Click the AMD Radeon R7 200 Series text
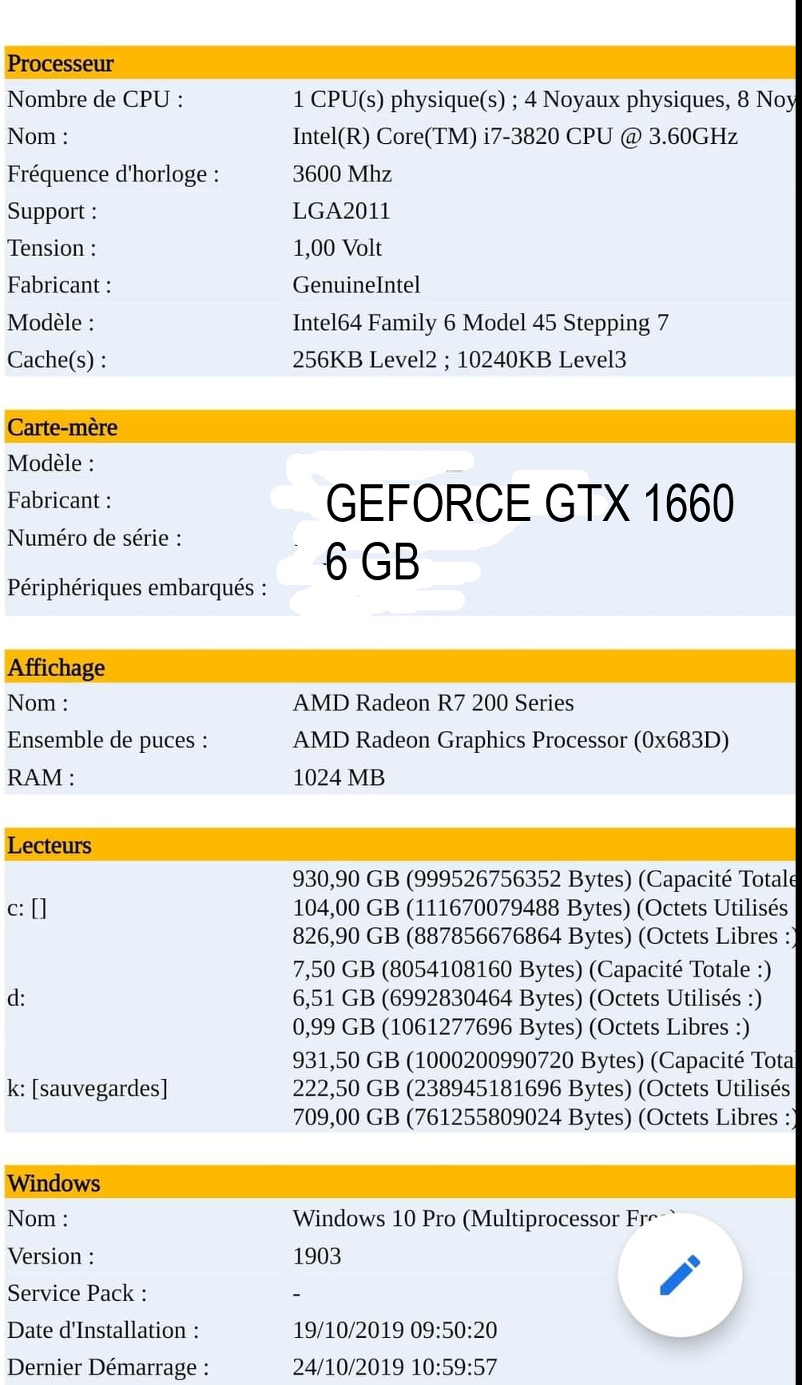802x1385 pixels. (x=433, y=703)
